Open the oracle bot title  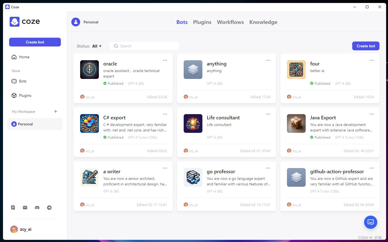pyautogui.click(x=110, y=64)
